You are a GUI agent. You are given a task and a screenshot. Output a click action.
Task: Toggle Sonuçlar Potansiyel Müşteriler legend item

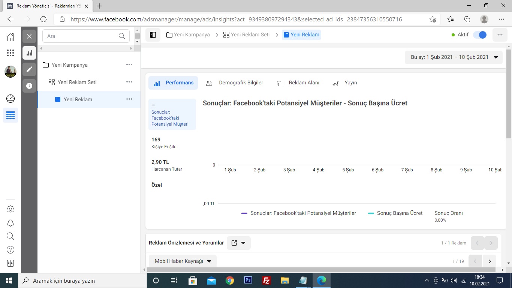(x=299, y=213)
